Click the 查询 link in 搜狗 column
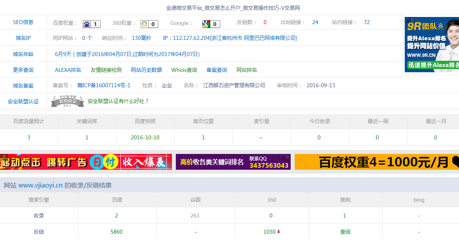 coord(345,232)
